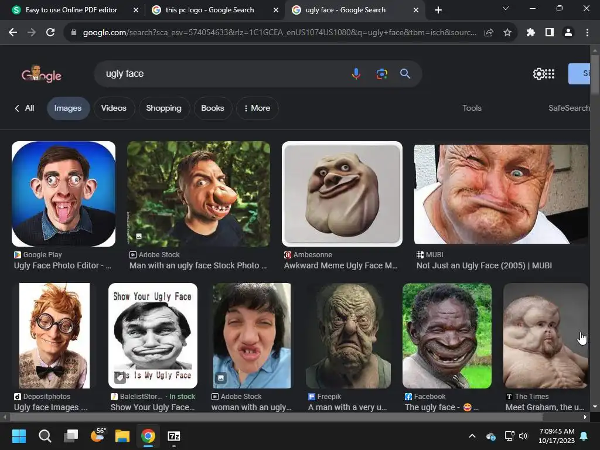Open Awkward Meme Ugly Face Ambesonne link
The height and width of the screenshot is (450, 600).
pos(340,265)
